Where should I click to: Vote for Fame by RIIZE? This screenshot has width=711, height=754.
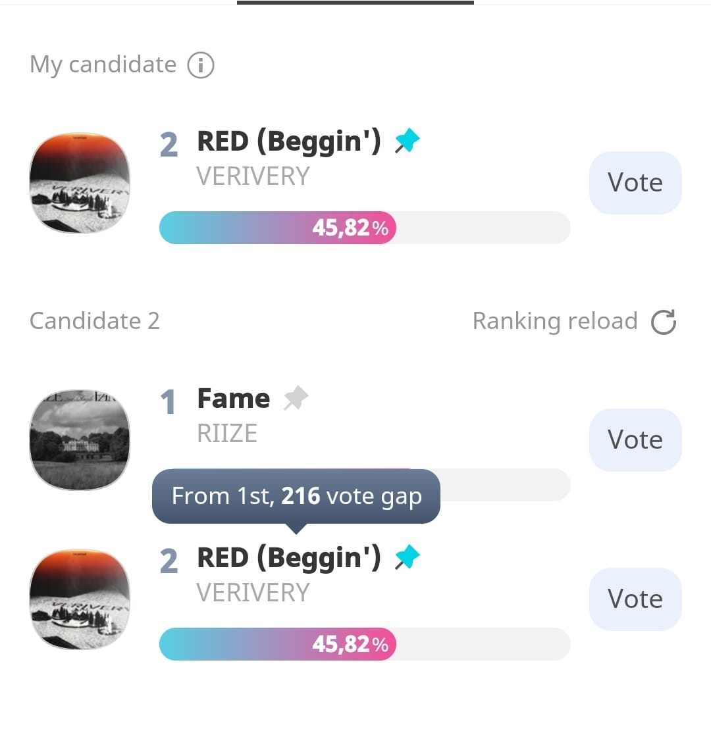[635, 440]
